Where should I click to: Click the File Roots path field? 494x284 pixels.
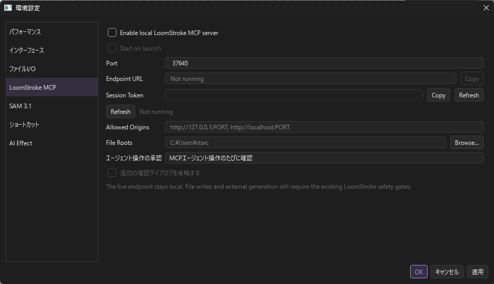pos(306,142)
